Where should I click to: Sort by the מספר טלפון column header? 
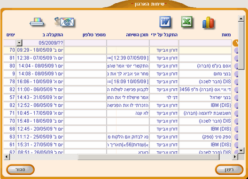pyautogui.click(x=94, y=35)
